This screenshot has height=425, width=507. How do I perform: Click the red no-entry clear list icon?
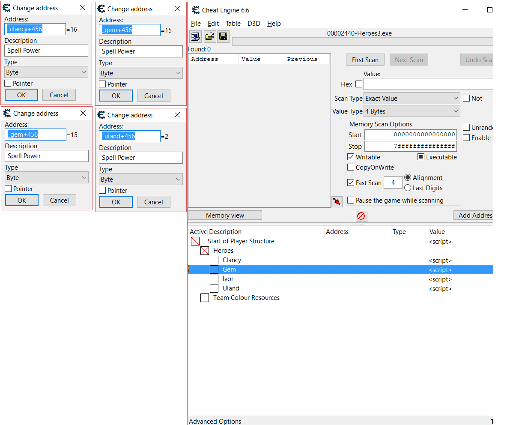pos(361,216)
